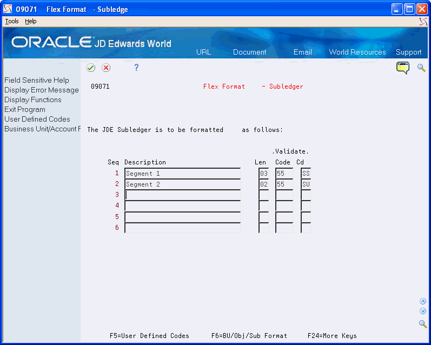Open World Resources link
Screen dimensions: 431x345
pyautogui.click(x=357, y=52)
